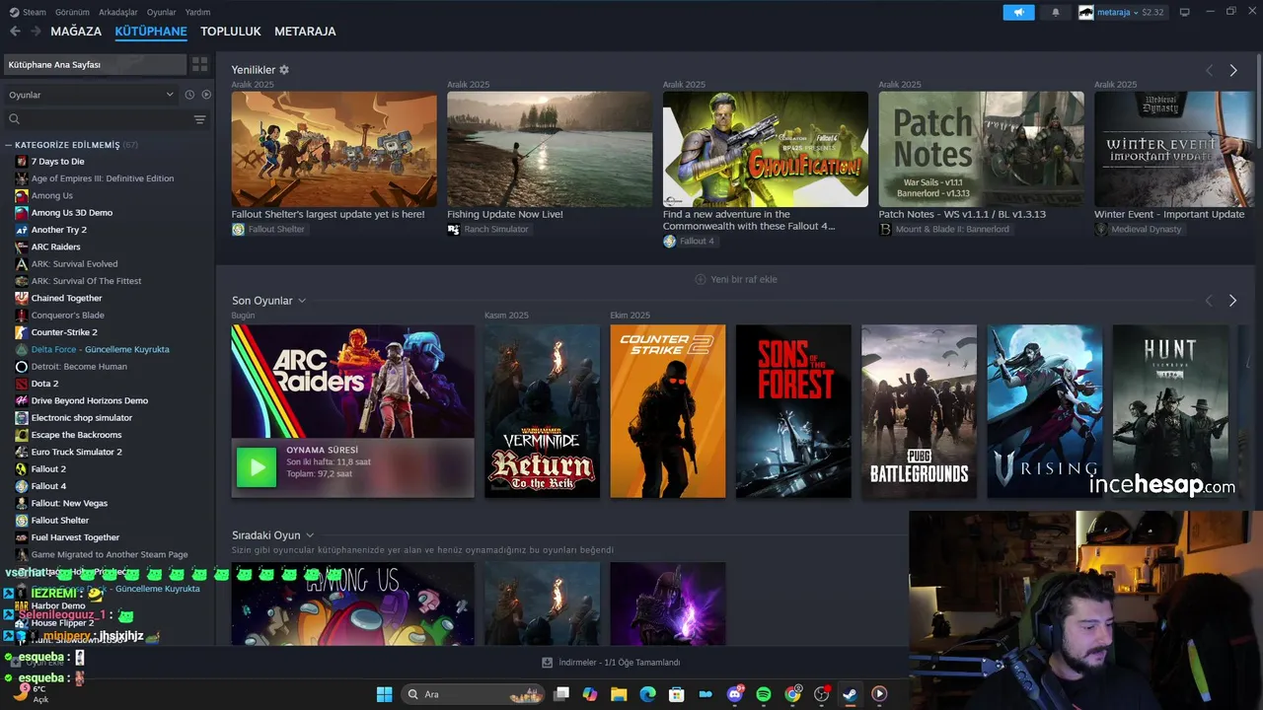The width and height of the screenshot is (1263, 710).
Task: Click the green ARC Raiders play button
Action: [257, 467]
